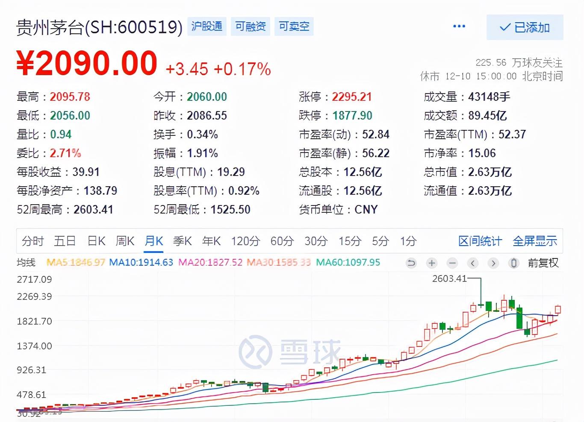This screenshot has height=422, width=584.
Task: Switch to the 30分 chart tab
Action: point(316,241)
